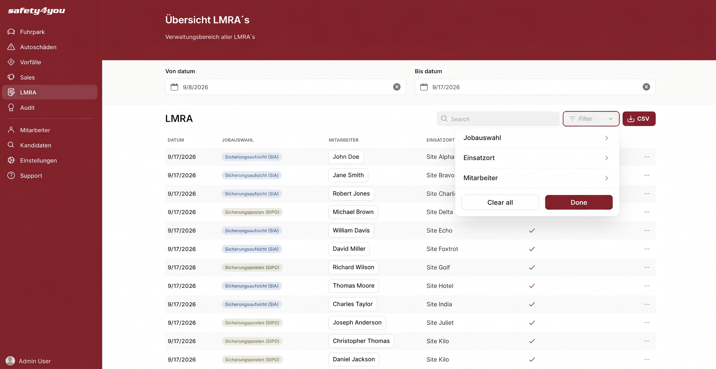Collapse the Filter dropdown
The height and width of the screenshot is (369, 716).
pyautogui.click(x=591, y=119)
